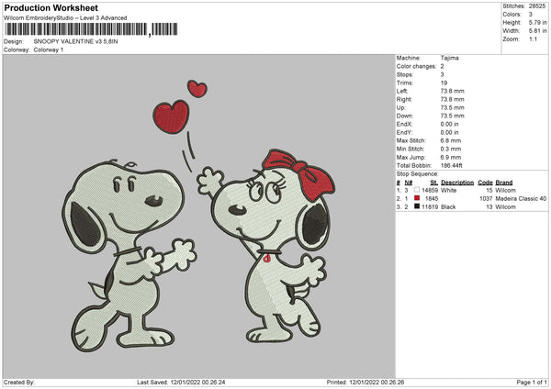Click the height value '5.79 in'
551x389 pixels.
pos(538,22)
